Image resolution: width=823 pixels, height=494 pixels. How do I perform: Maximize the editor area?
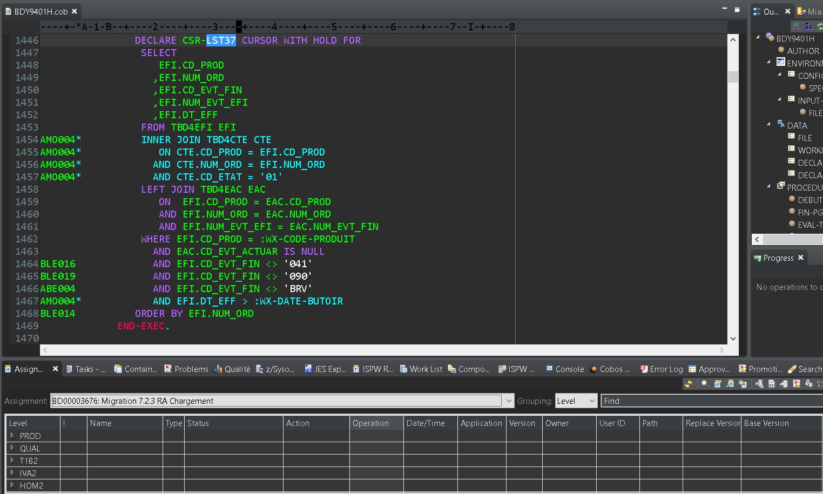tap(737, 10)
